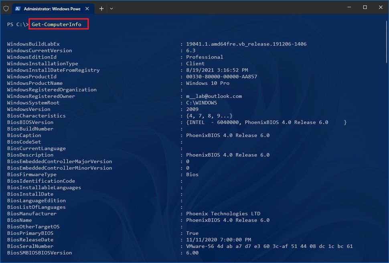389x263 pixels.
Task: Click the shield icon in the title bar
Action: coord(6,8)
